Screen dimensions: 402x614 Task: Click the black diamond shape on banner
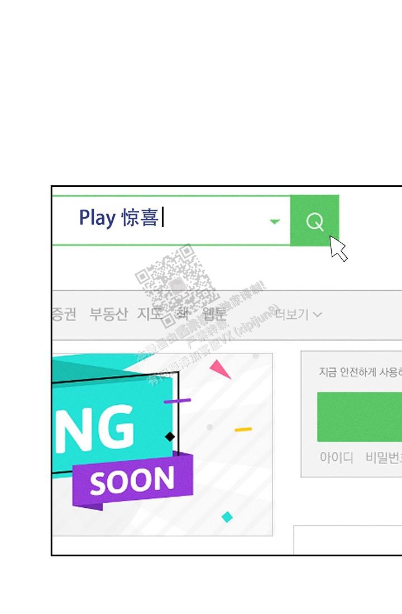point(170,436)
